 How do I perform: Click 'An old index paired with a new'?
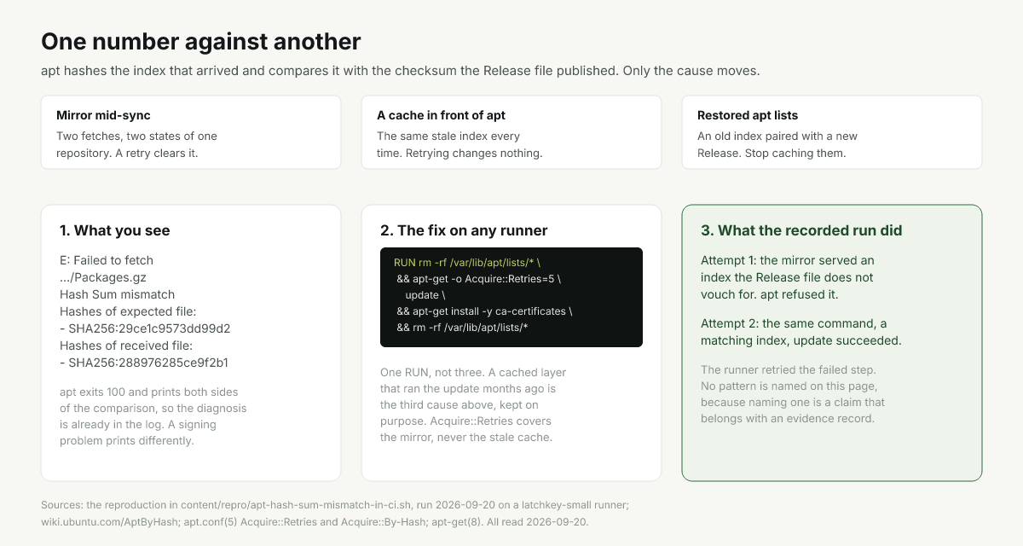[777, 136]
